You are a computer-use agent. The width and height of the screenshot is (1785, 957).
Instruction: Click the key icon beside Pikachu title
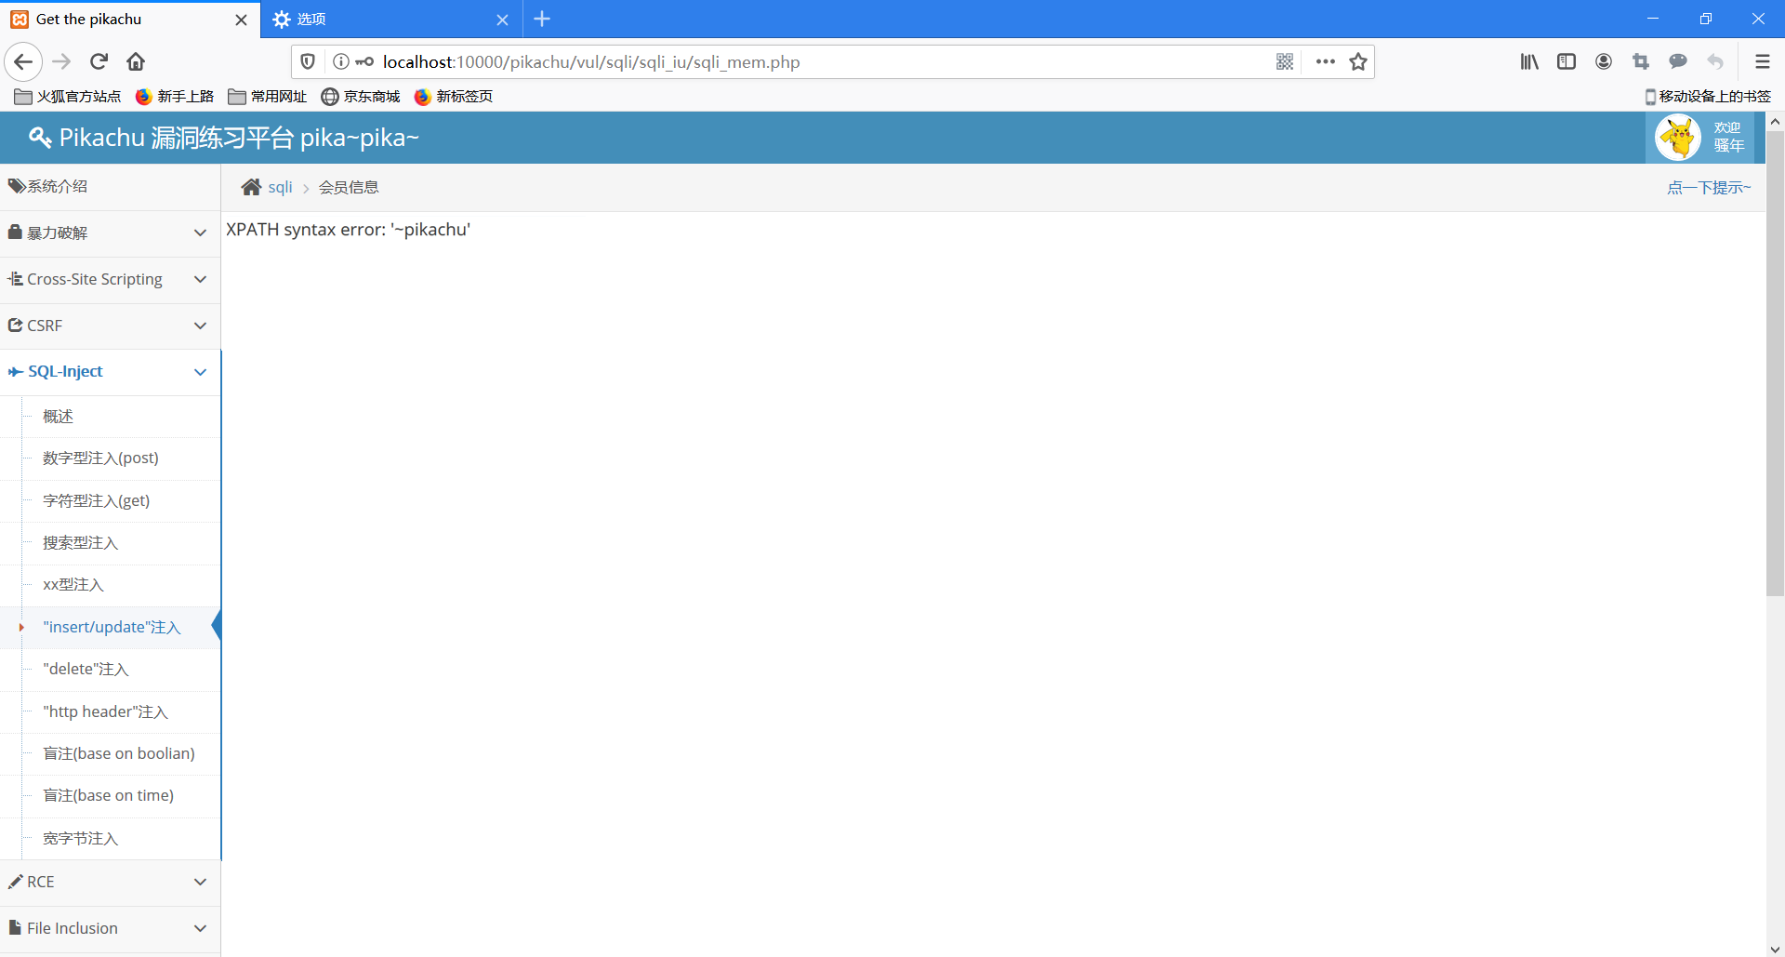click(40, 138)
